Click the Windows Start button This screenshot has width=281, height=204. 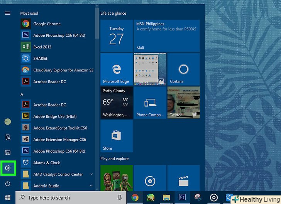(8, 197)
